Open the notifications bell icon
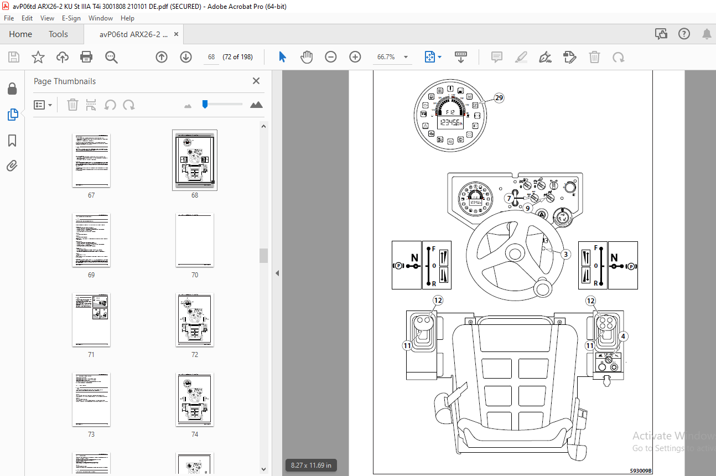The height and width of the screenshot is (476, 716). pyautogui.click(x=707, y=34)
